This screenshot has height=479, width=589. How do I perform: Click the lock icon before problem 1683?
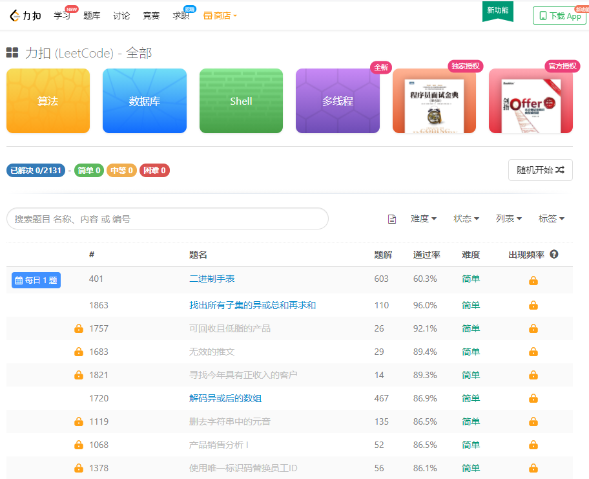point(79,352)
